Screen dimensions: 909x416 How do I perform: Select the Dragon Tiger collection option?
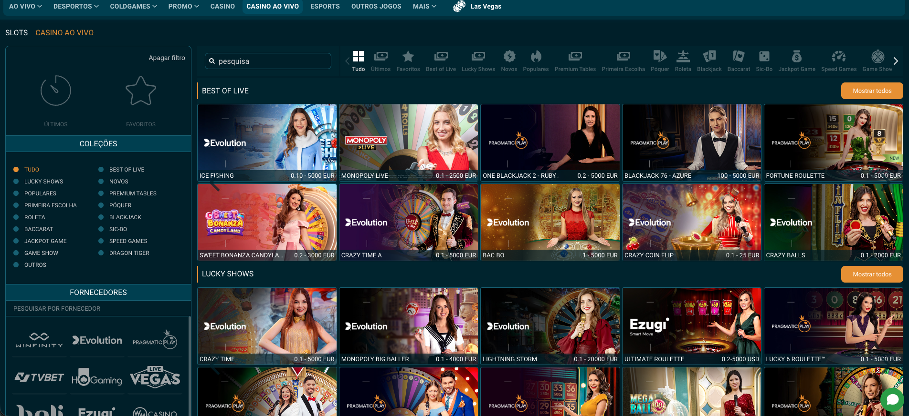coord(124,253)
